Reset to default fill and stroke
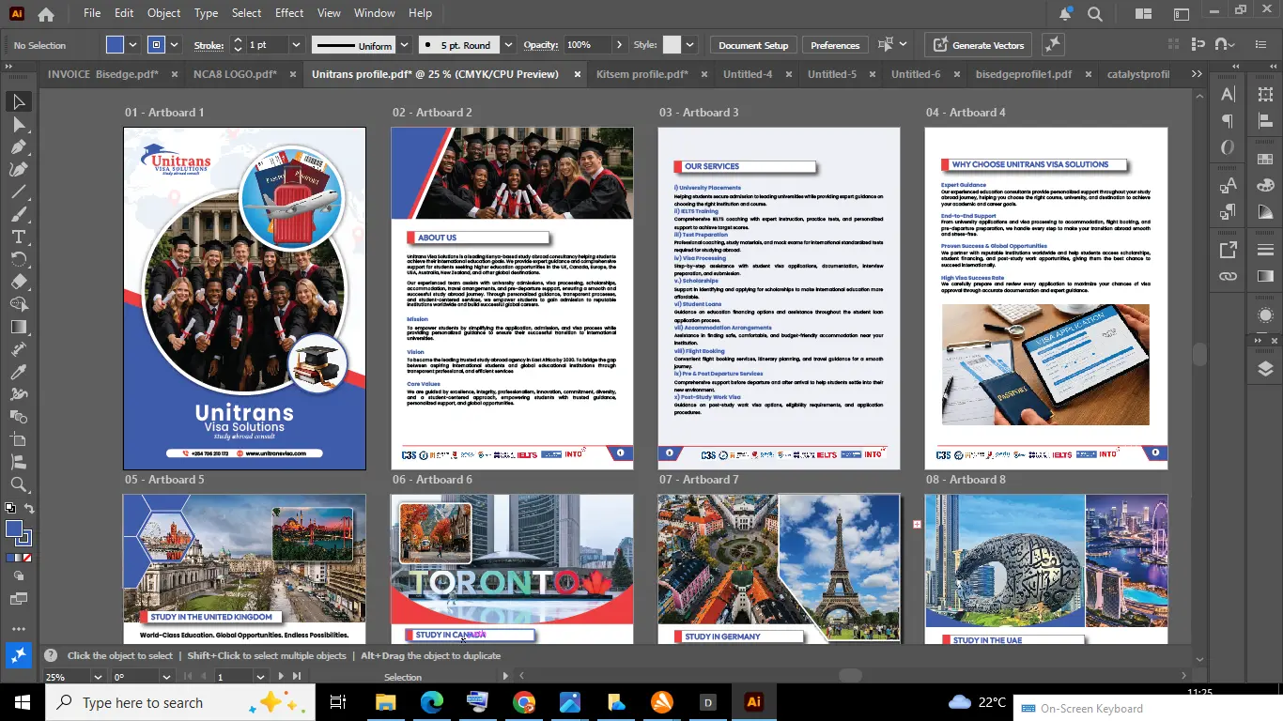The width and height of the screenshot is (1283, 721). tap(9, 509)
